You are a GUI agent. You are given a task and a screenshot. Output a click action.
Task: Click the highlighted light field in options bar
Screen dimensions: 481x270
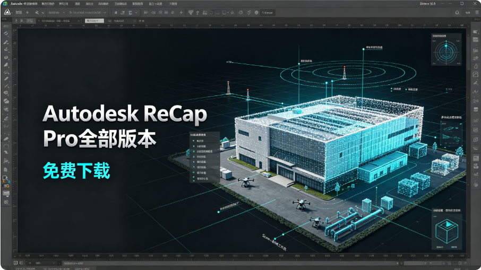(x=95, y=21)
